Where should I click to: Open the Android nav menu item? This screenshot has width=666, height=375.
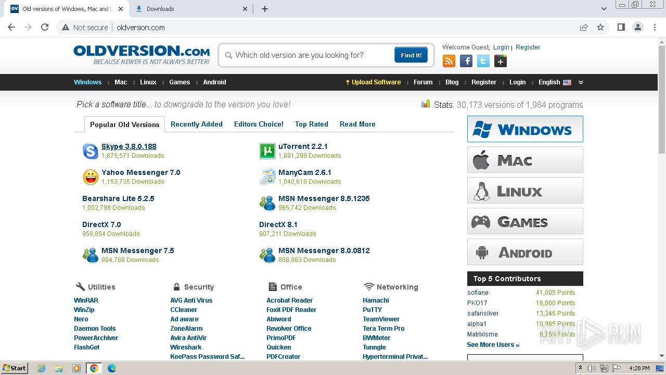tap(214, 82)
